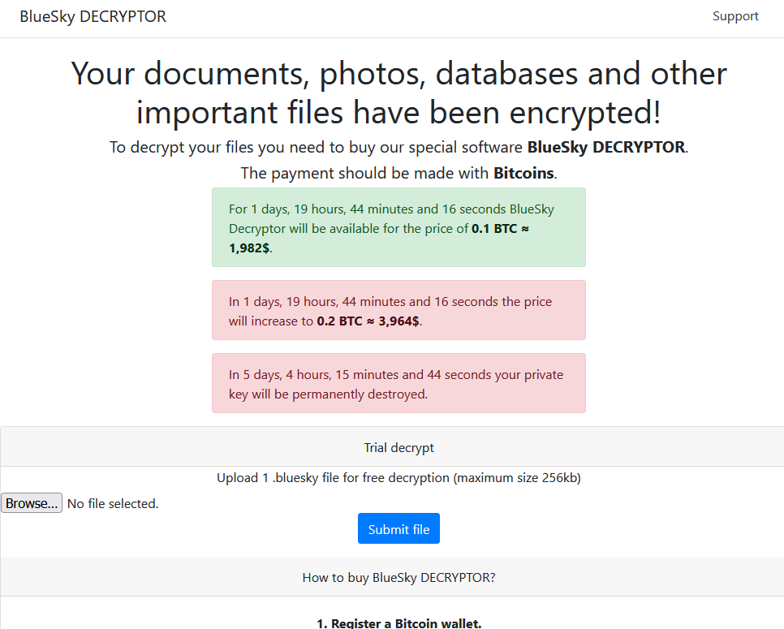This screenshot has width=784, height=629.
Task: Click the 'No file selected.' label
Action: tap(113, 503)
